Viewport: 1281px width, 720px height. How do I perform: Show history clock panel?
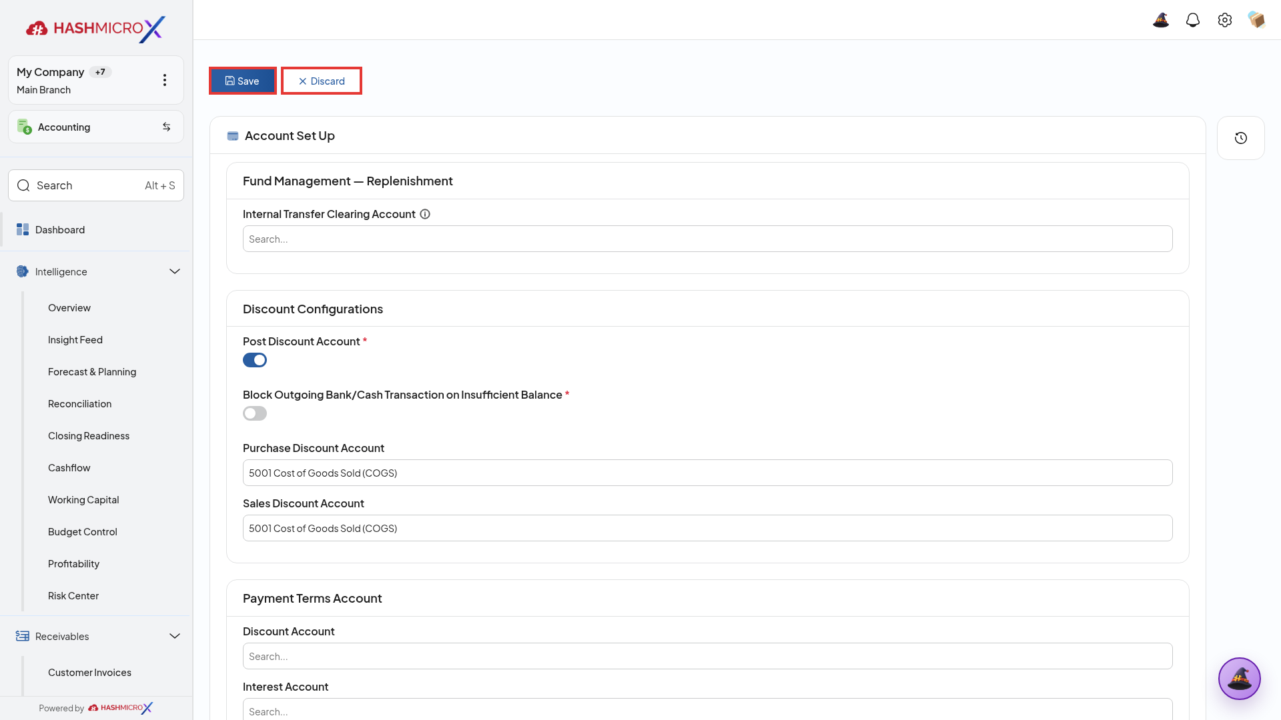point(1241,138)
